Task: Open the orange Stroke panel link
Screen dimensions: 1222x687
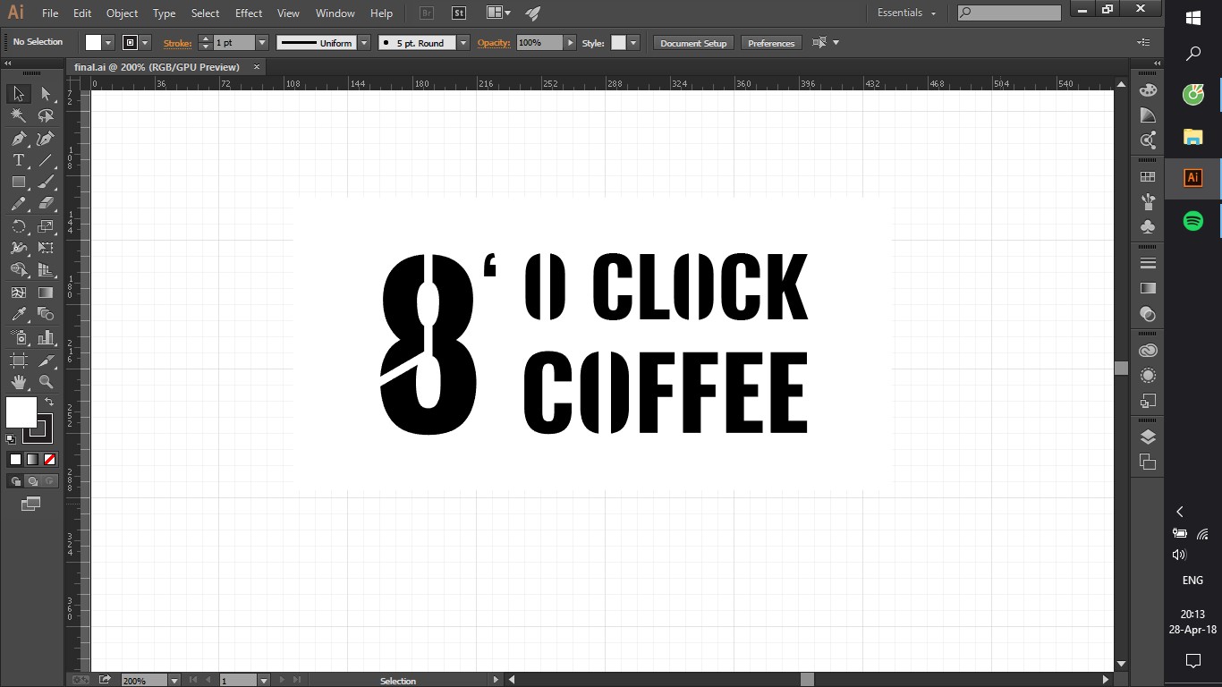Action: 177,43
